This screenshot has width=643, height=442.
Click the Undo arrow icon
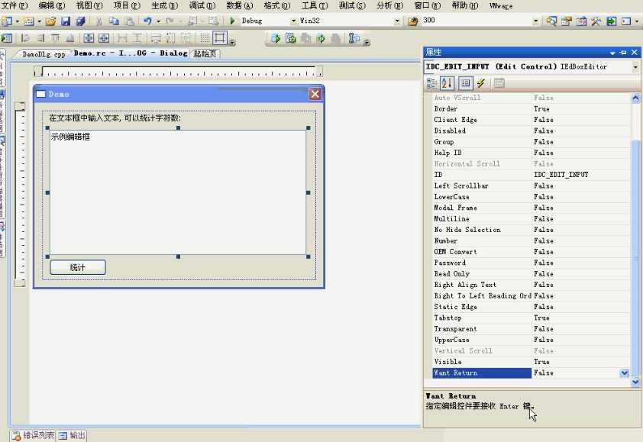[147, 21]
